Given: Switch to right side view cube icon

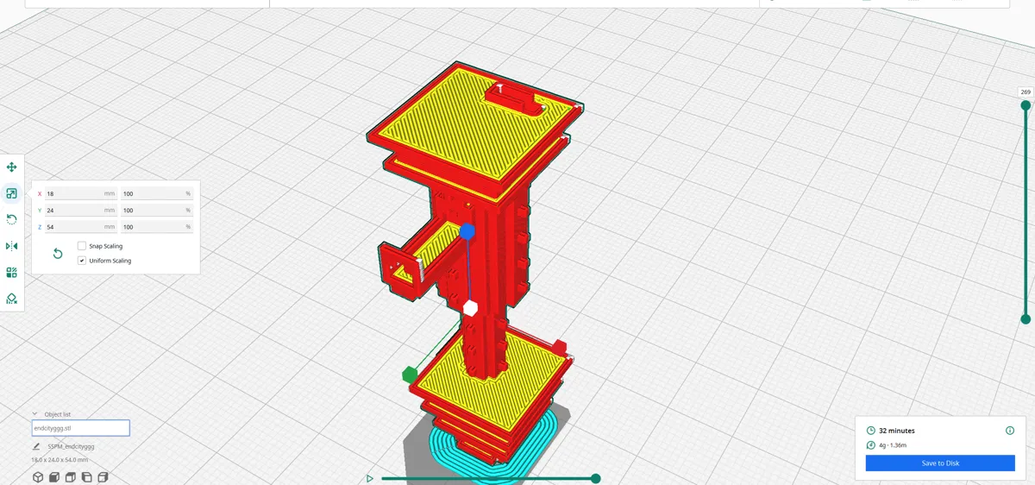Looking at the screenshot, I should [103, 477].
